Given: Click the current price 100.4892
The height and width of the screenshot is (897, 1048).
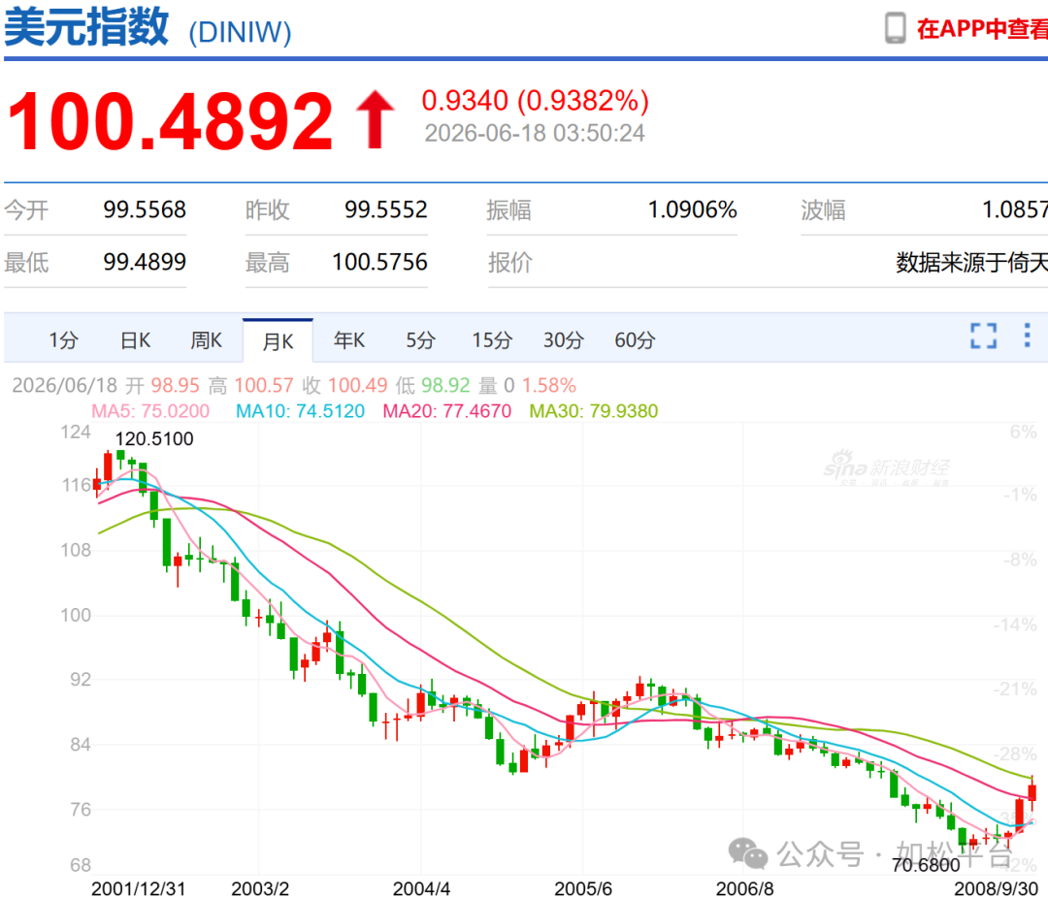Looking at the screenshot, I should [170, 121].
